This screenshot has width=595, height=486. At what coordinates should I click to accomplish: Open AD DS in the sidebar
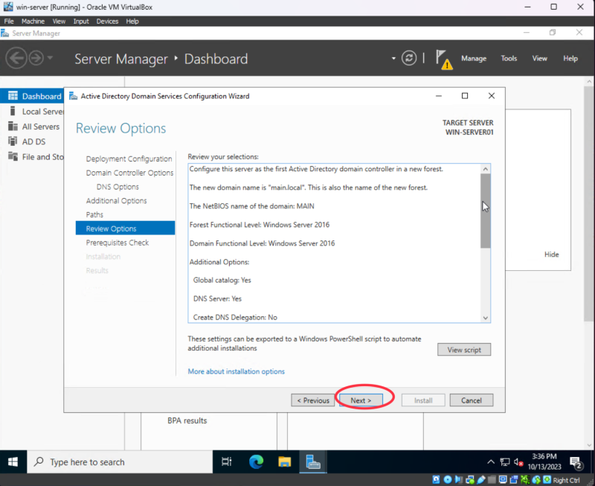33,141
